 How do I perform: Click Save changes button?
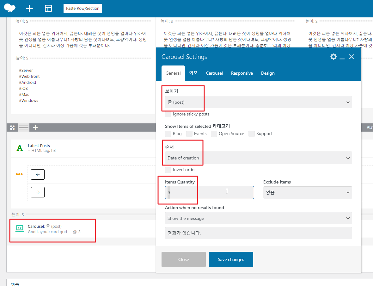tap(231, 259)
